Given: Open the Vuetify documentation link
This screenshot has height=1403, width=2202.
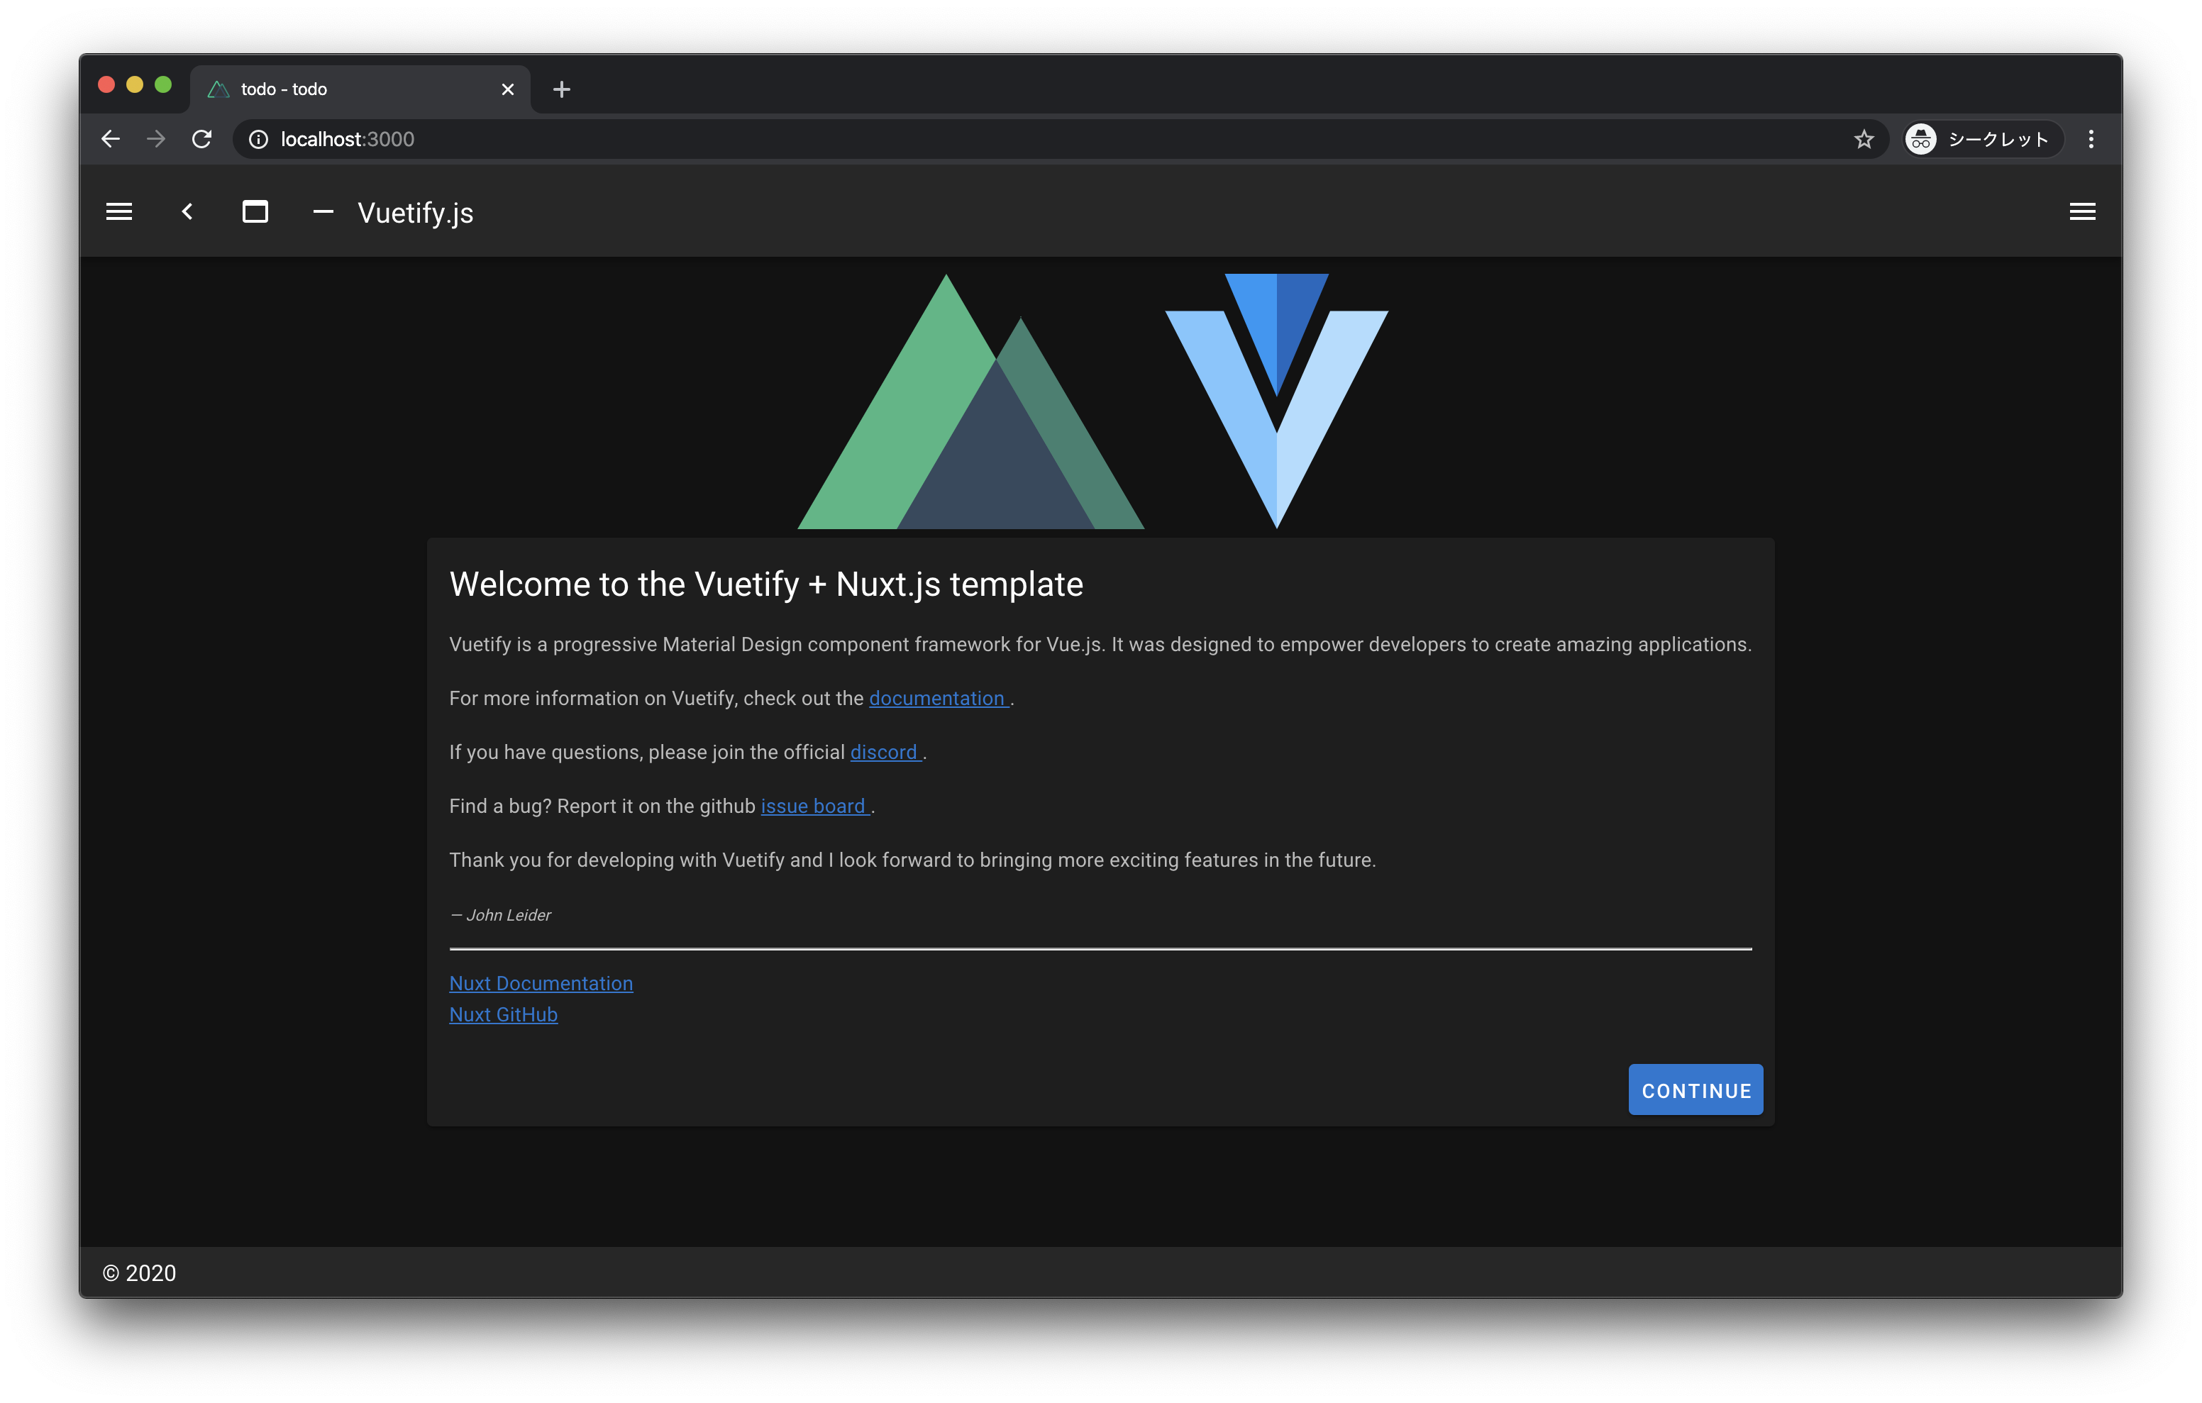Looking at the screenshot, I should click(x=939, y=698).
